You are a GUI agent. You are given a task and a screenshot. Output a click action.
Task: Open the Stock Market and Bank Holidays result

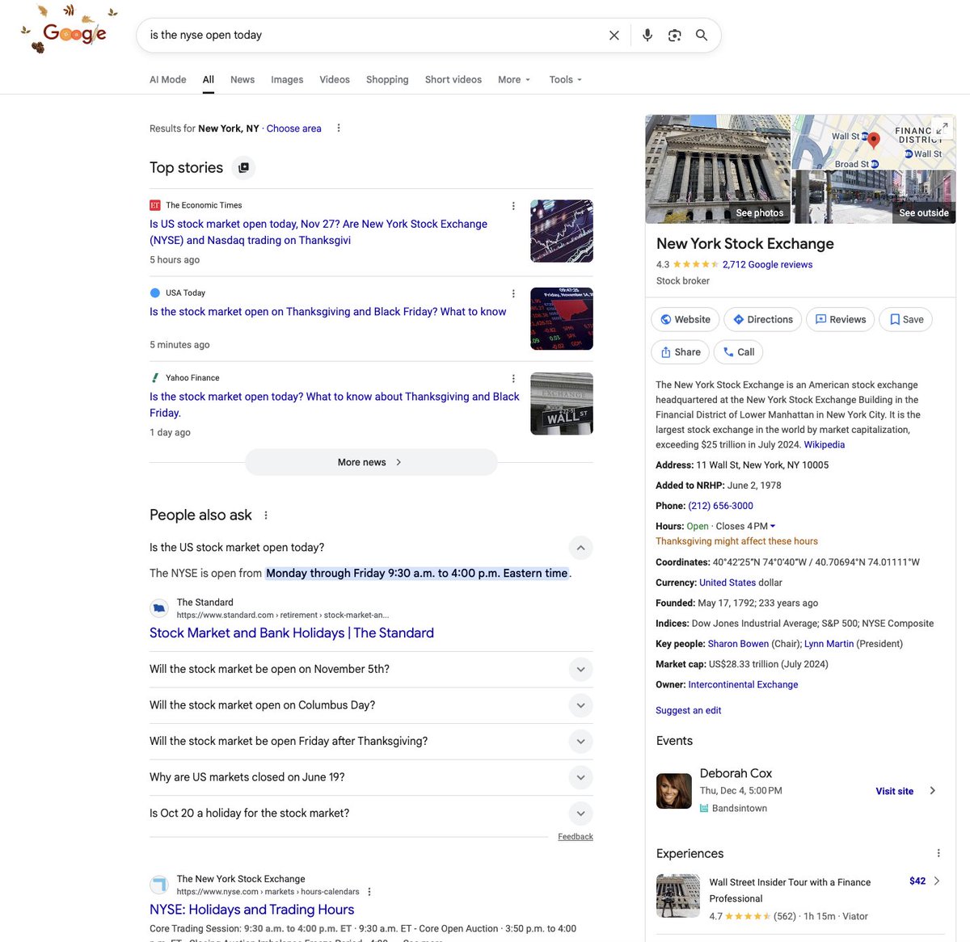click(292, 633)
